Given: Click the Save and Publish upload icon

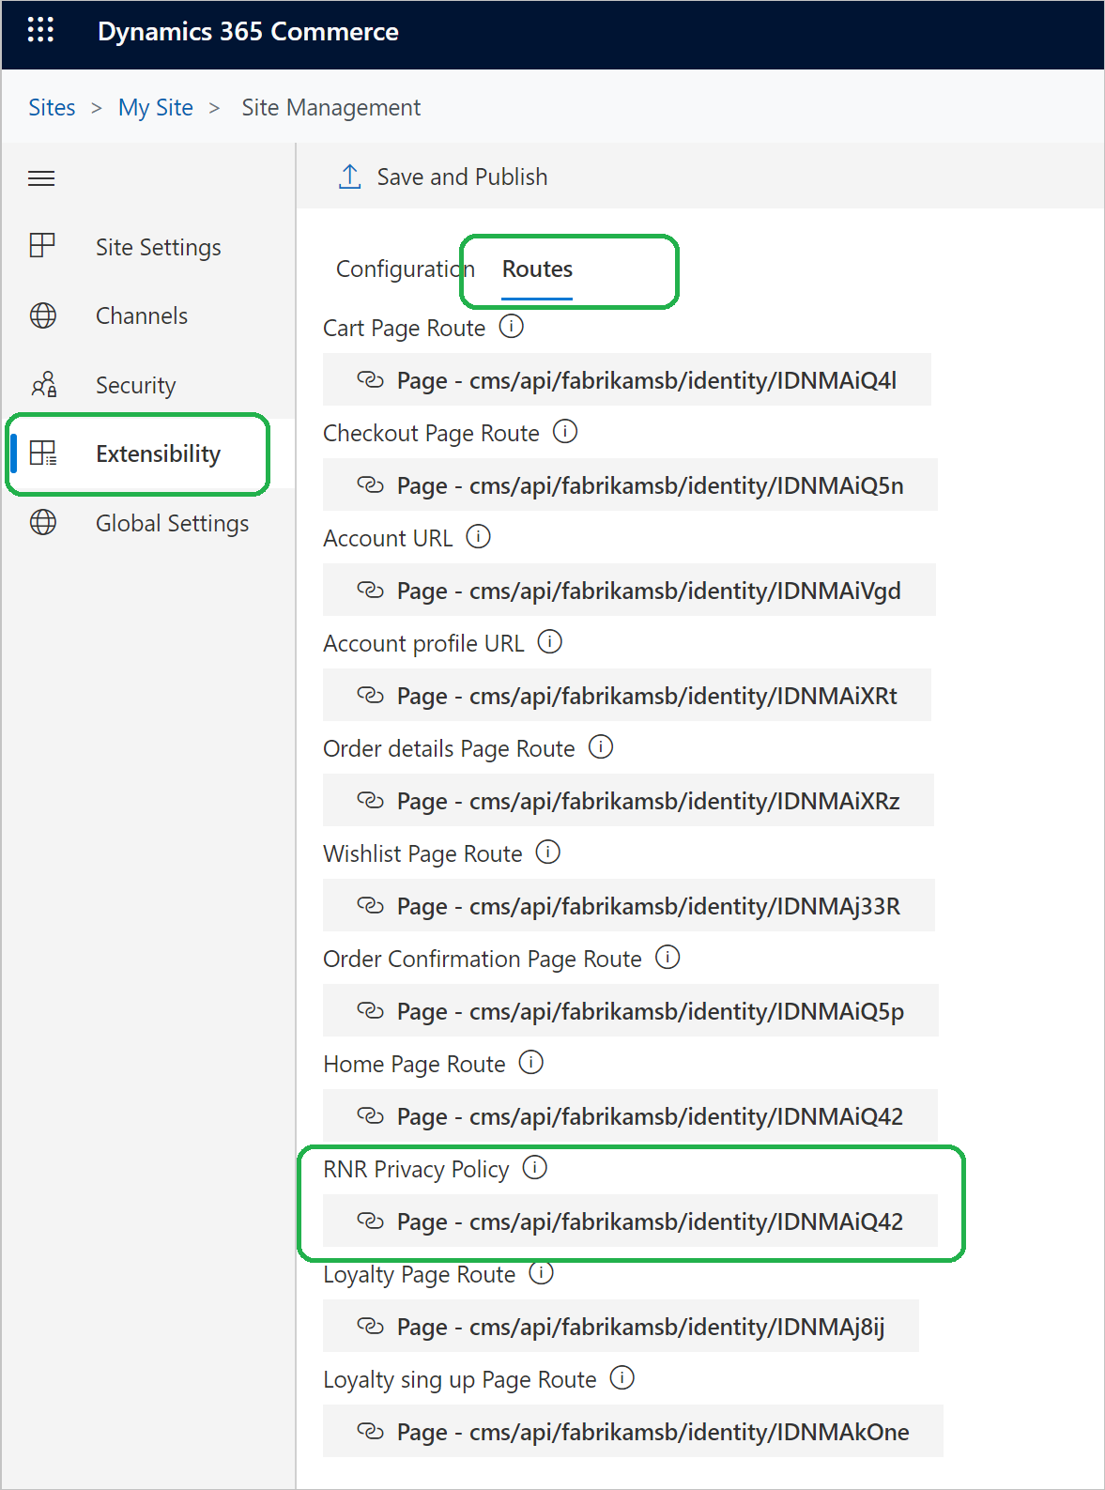Looking at the screenshot, I should coord(349,177).
